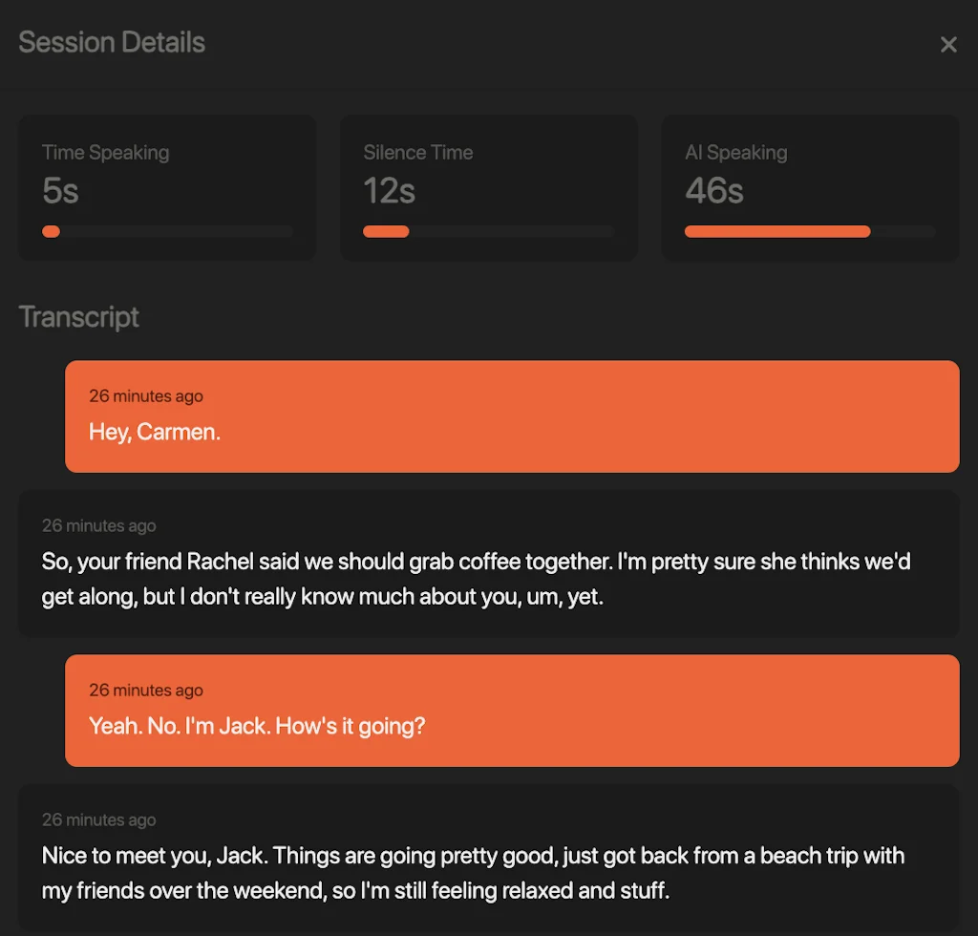
Task: Click the Session Details title
Action: (111, 42)
